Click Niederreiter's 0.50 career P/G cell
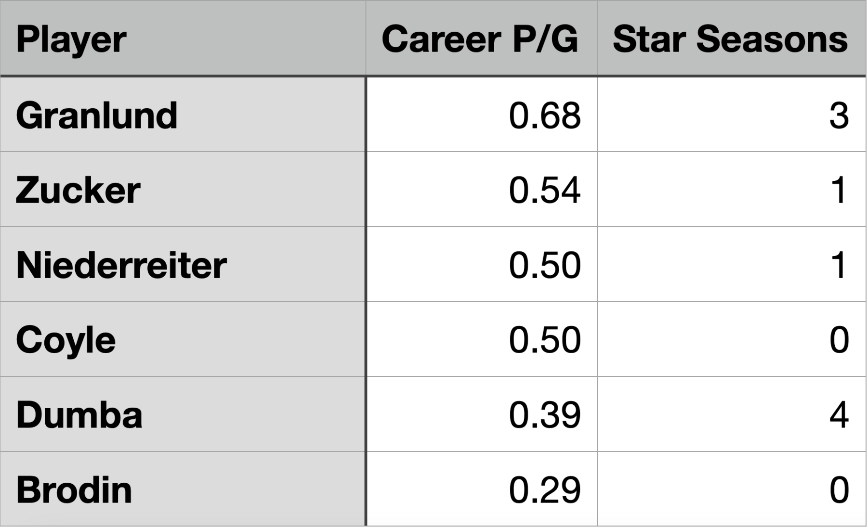 coord(544,265)
